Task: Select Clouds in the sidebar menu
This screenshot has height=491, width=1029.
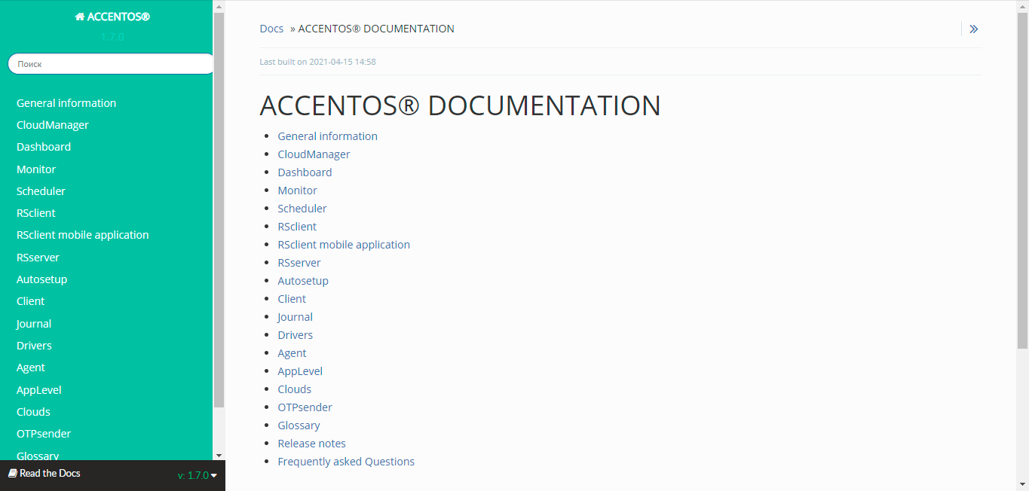Action: pos(33,412)
